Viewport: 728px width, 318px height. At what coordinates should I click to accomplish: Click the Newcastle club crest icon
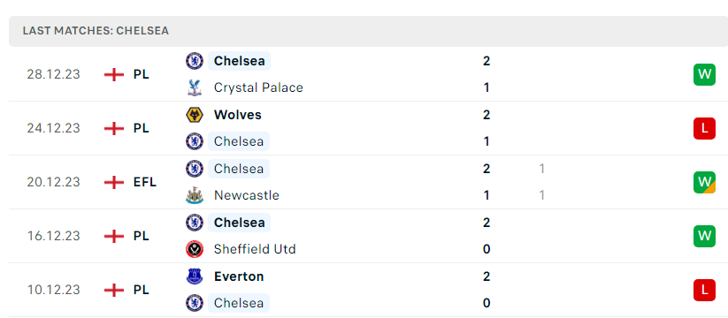tap(195, 195)
